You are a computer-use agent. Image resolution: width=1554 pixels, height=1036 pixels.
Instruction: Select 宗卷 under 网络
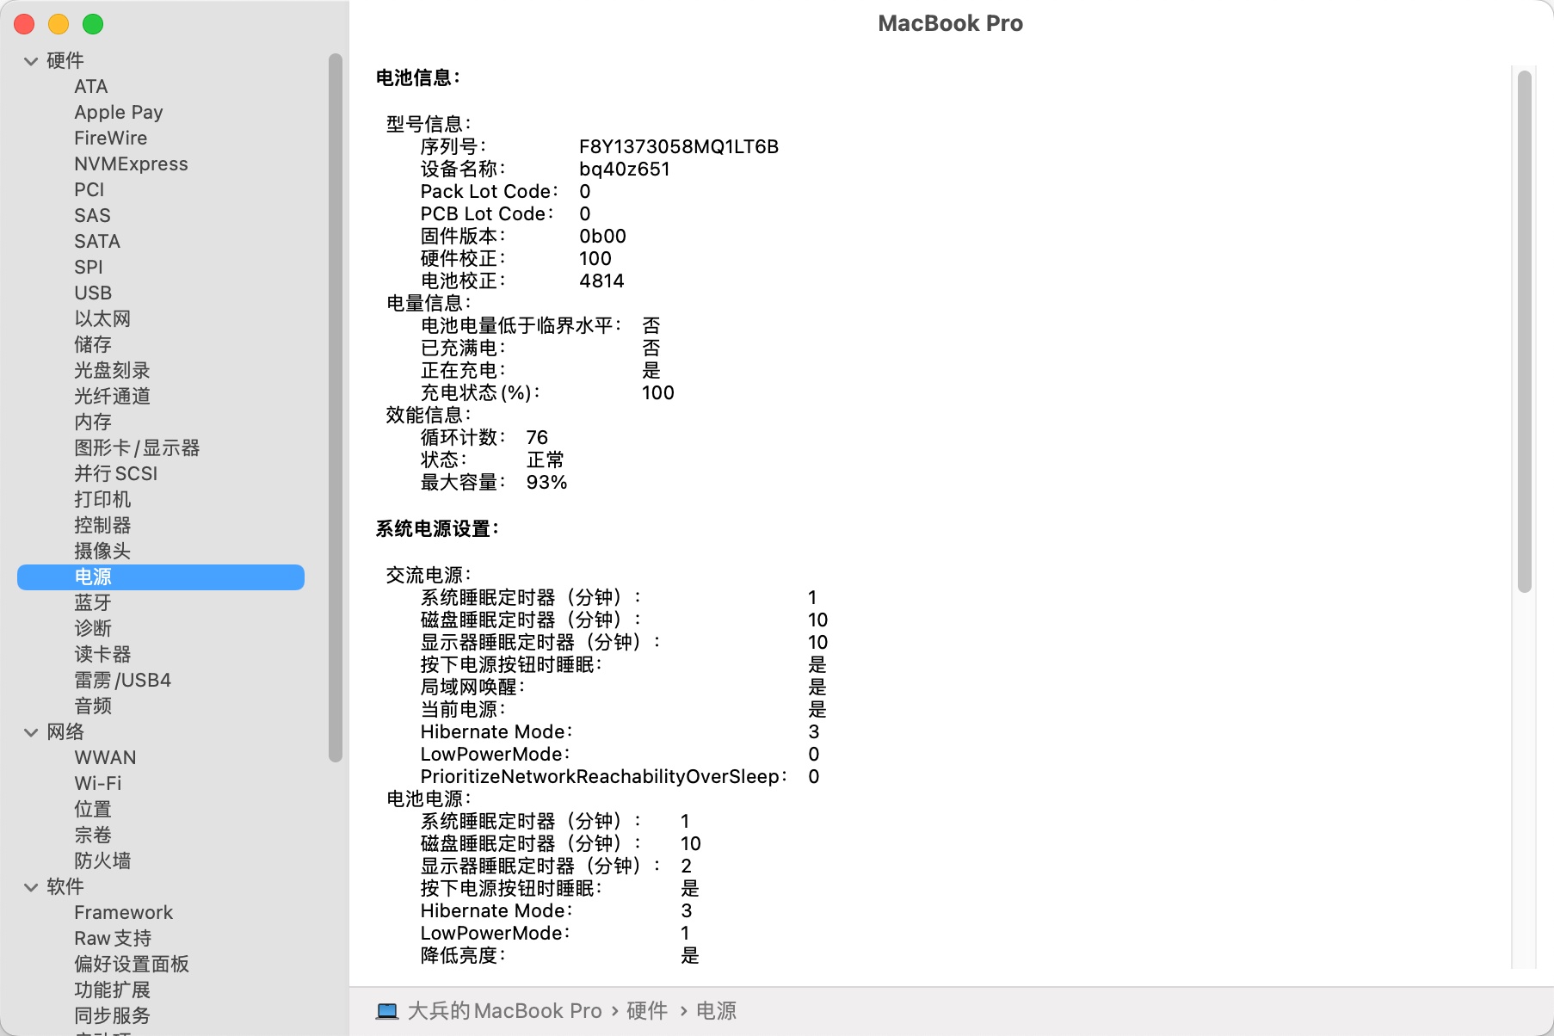point(93,836)
